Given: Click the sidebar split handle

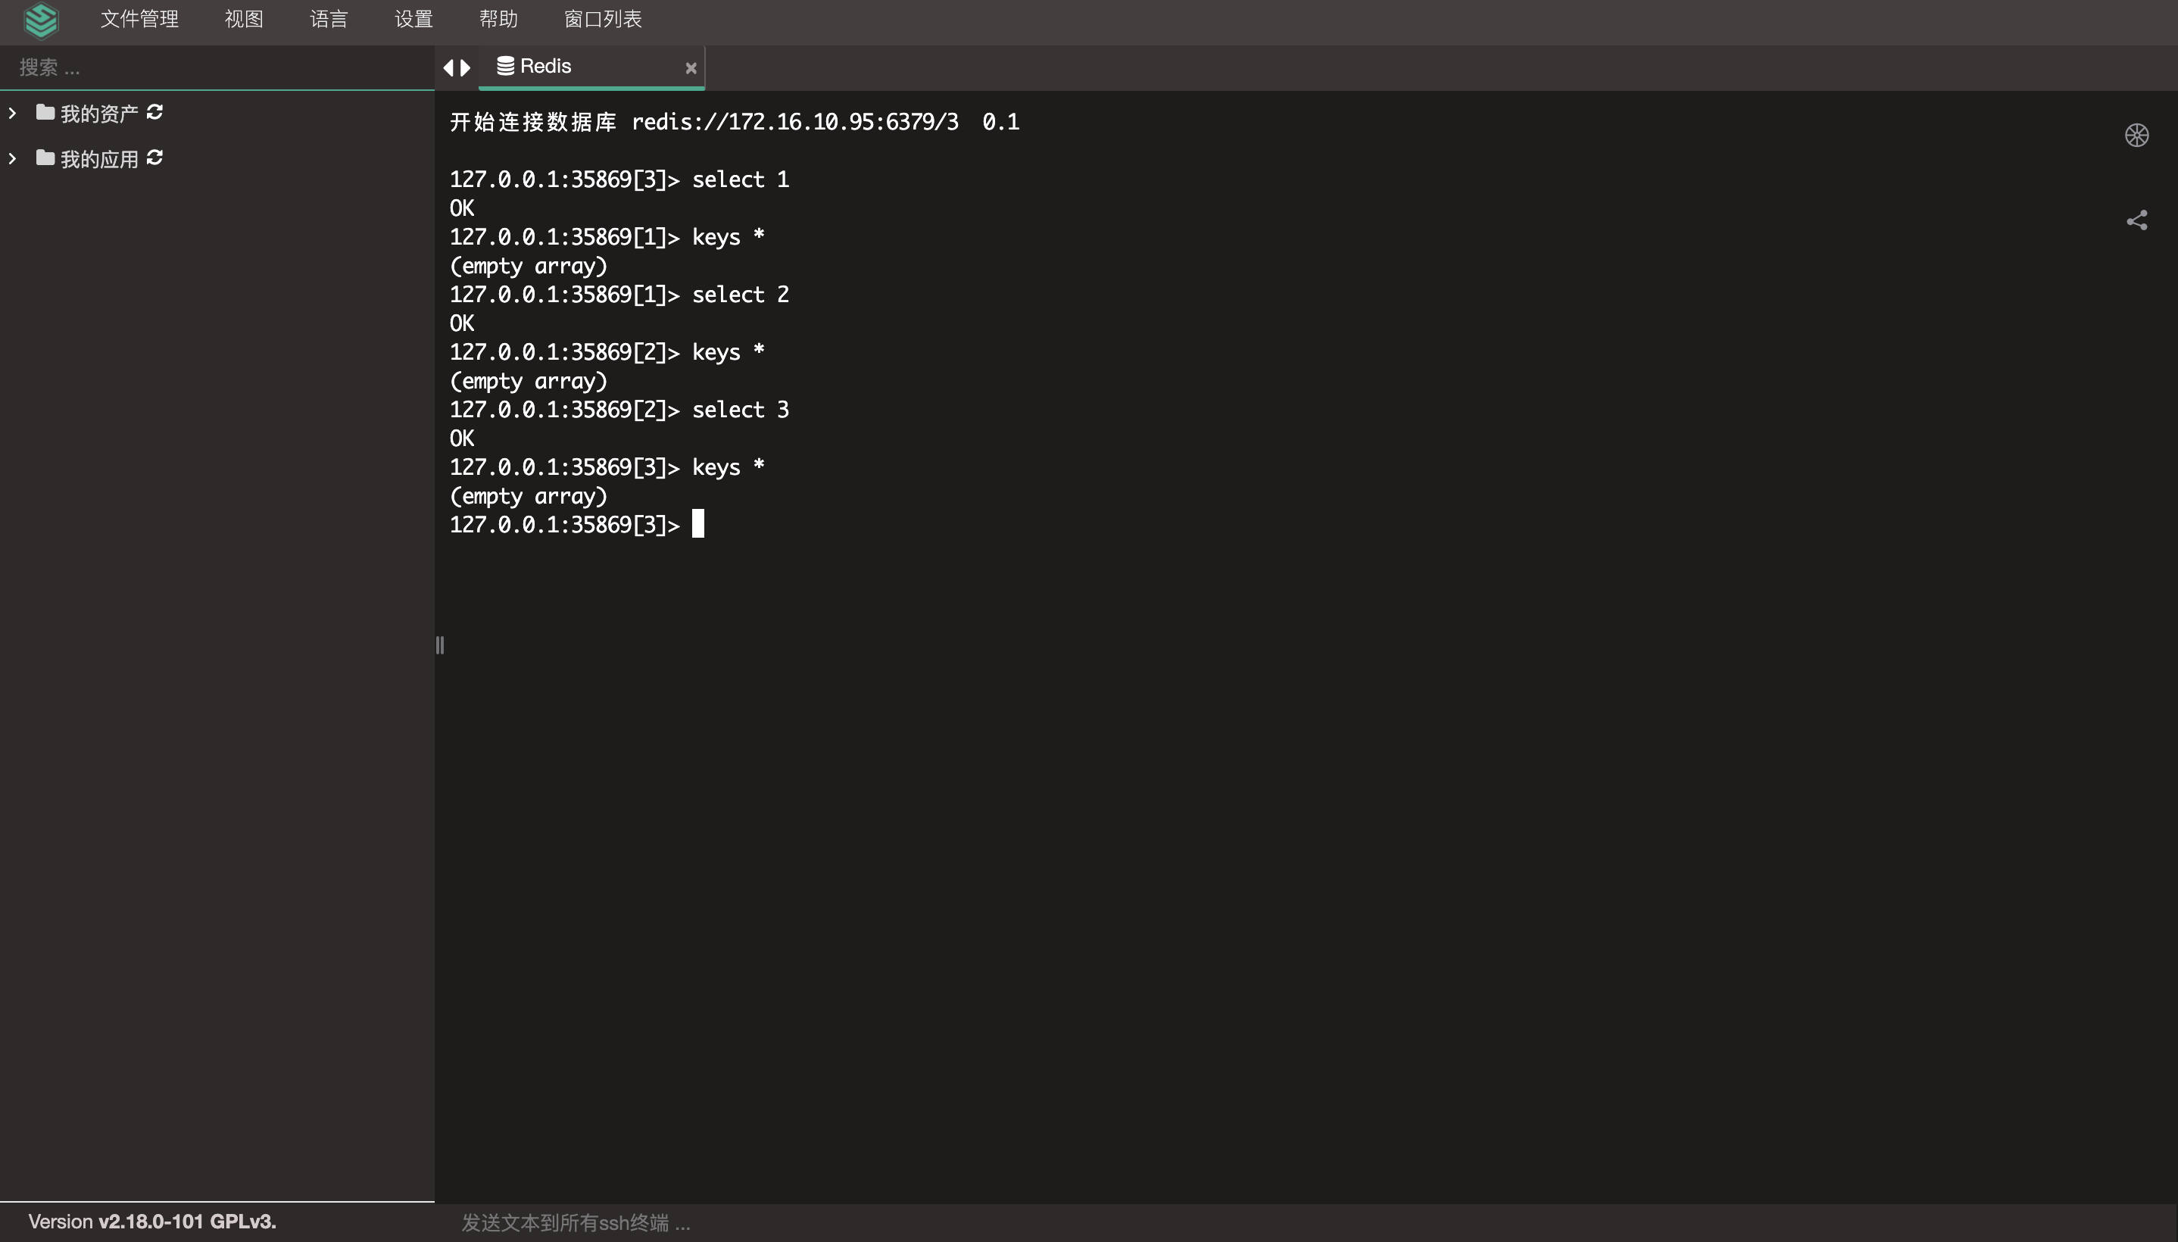Looking at the screenshot, I should pyautogui.click(x=439, y=645).
